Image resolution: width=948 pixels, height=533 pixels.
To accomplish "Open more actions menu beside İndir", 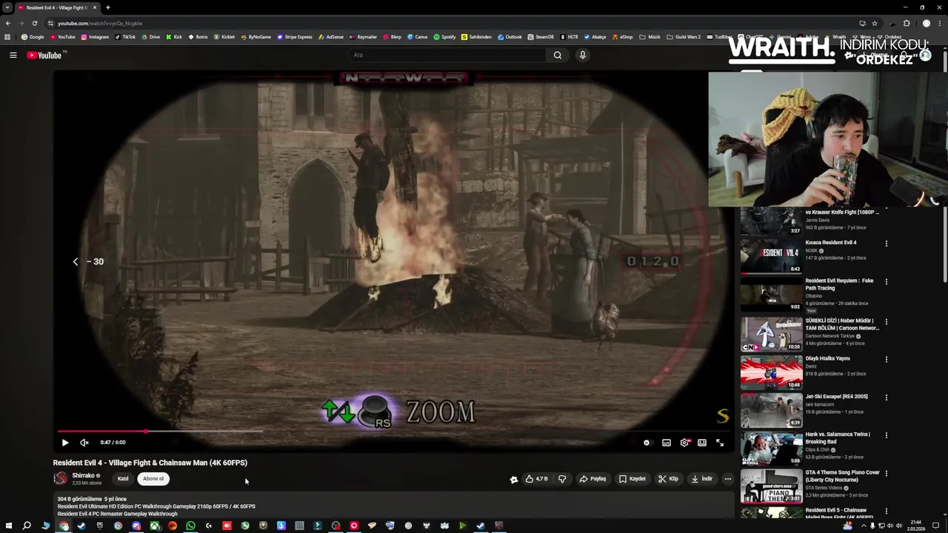I will (728, 479).
